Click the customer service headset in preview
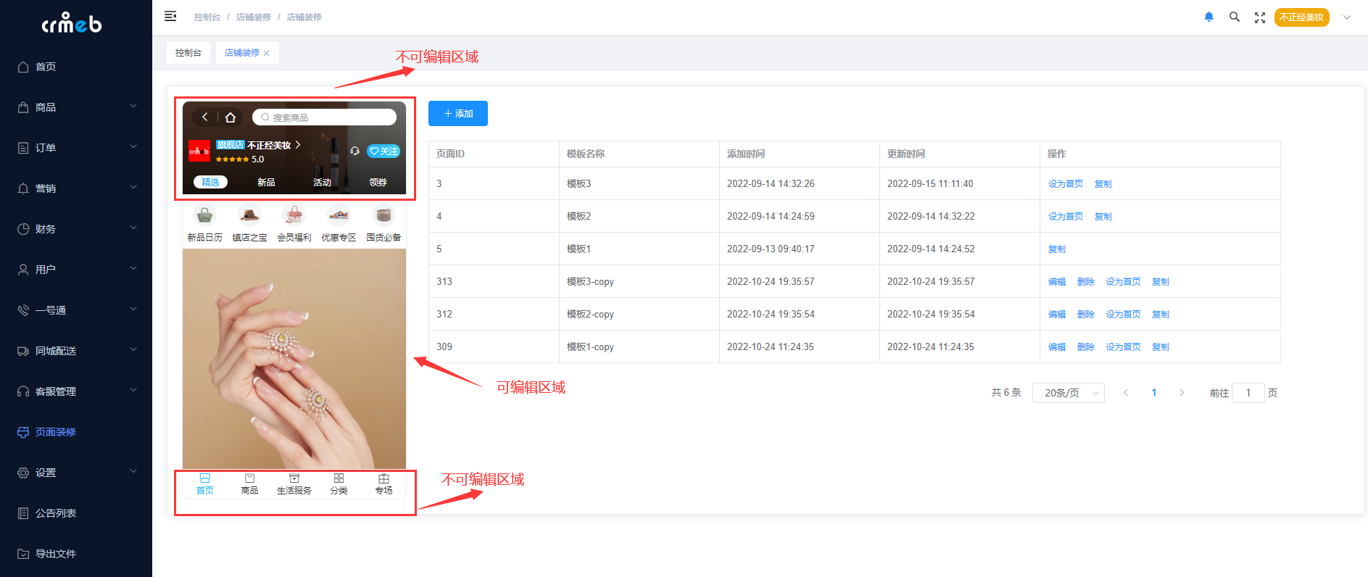1368x577 pixels. [x=355, y=151]
